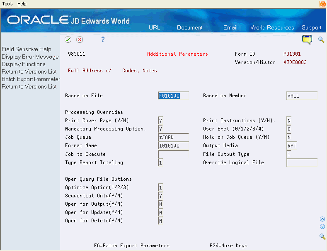Click the orange logo icon in menu bar
The image size is (327, 251).
tap(323, 4)
